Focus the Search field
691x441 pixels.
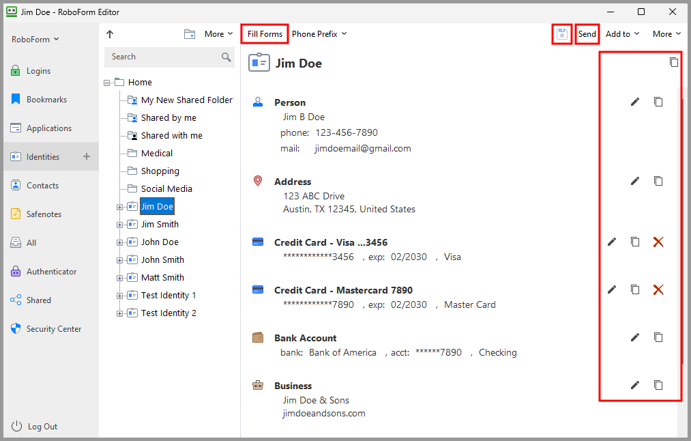[170, 57]
